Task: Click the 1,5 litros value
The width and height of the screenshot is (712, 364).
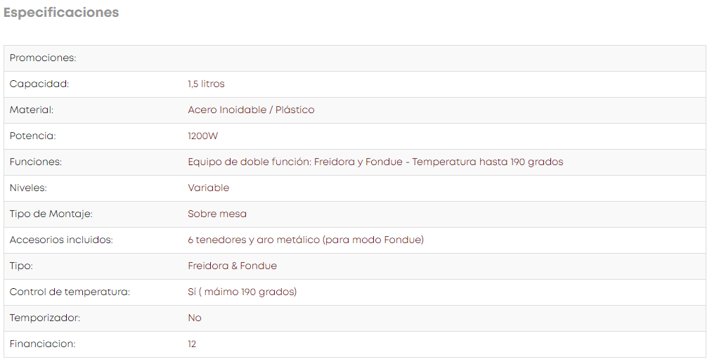Action: (x=206, y=84)
